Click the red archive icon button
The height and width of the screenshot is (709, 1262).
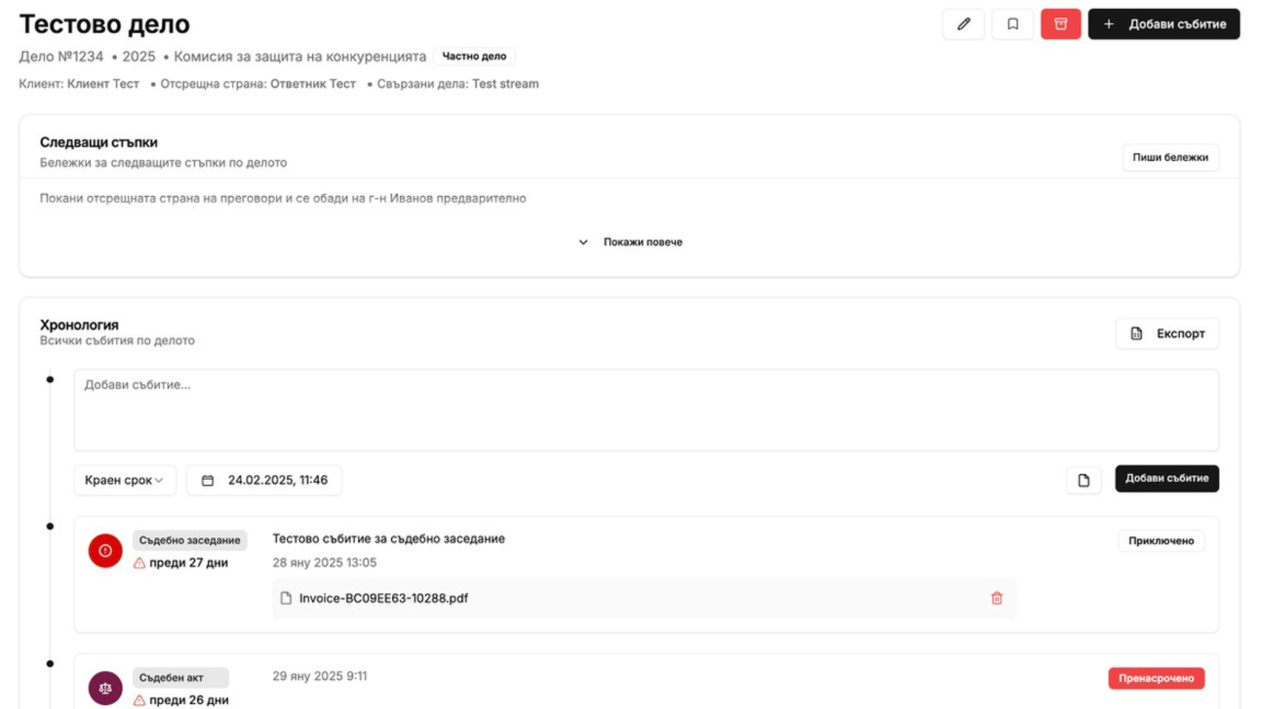(1061, 24)
